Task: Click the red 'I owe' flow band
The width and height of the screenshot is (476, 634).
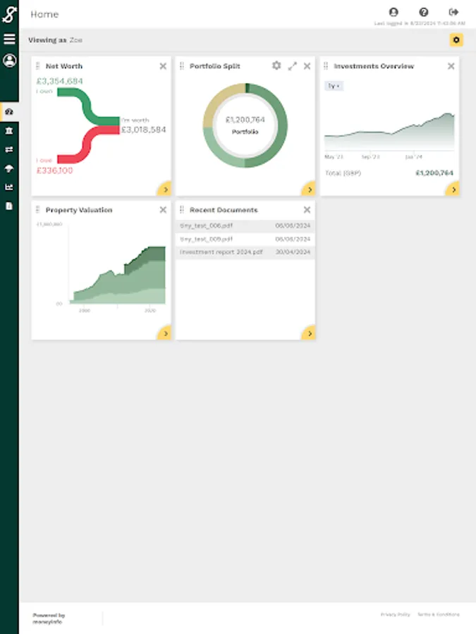Action: click(x=88, y=144)
